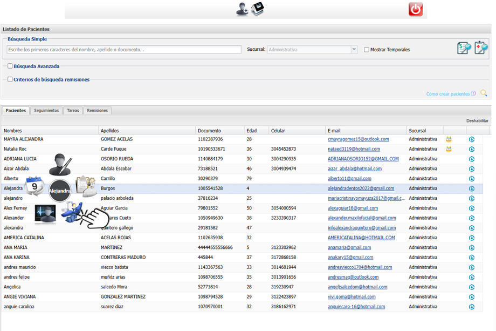
Task: Open the blue dental chair icon
Action: click(x=72, y=212)
